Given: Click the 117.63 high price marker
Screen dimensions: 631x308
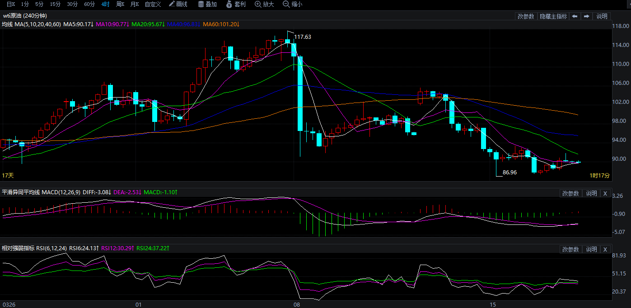Looking at the screenshot, I should 302,37.
